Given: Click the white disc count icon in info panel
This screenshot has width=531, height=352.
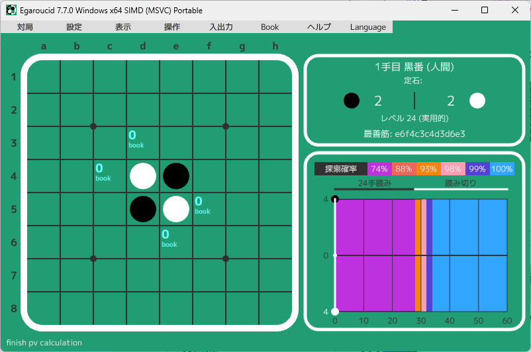Looking at the screenshot, I should point(477,101).
